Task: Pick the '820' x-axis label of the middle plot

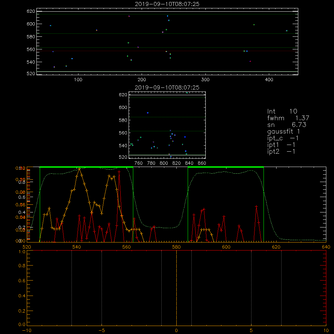Action: coord(177,163)
